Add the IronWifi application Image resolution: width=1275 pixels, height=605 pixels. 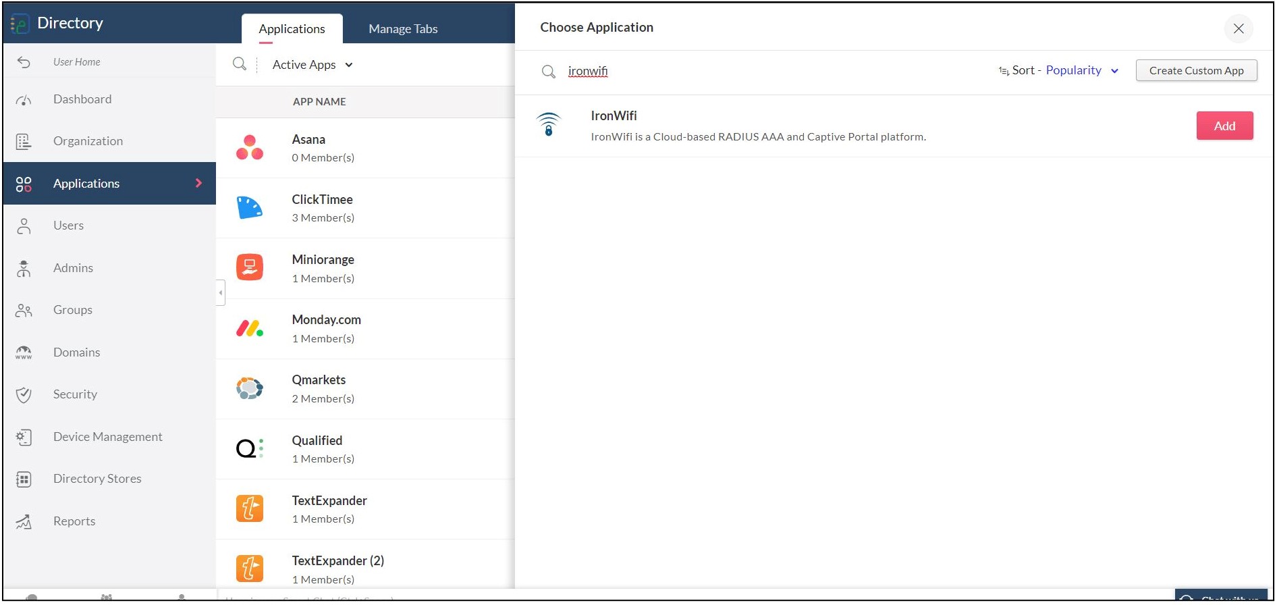(1224, 126)
